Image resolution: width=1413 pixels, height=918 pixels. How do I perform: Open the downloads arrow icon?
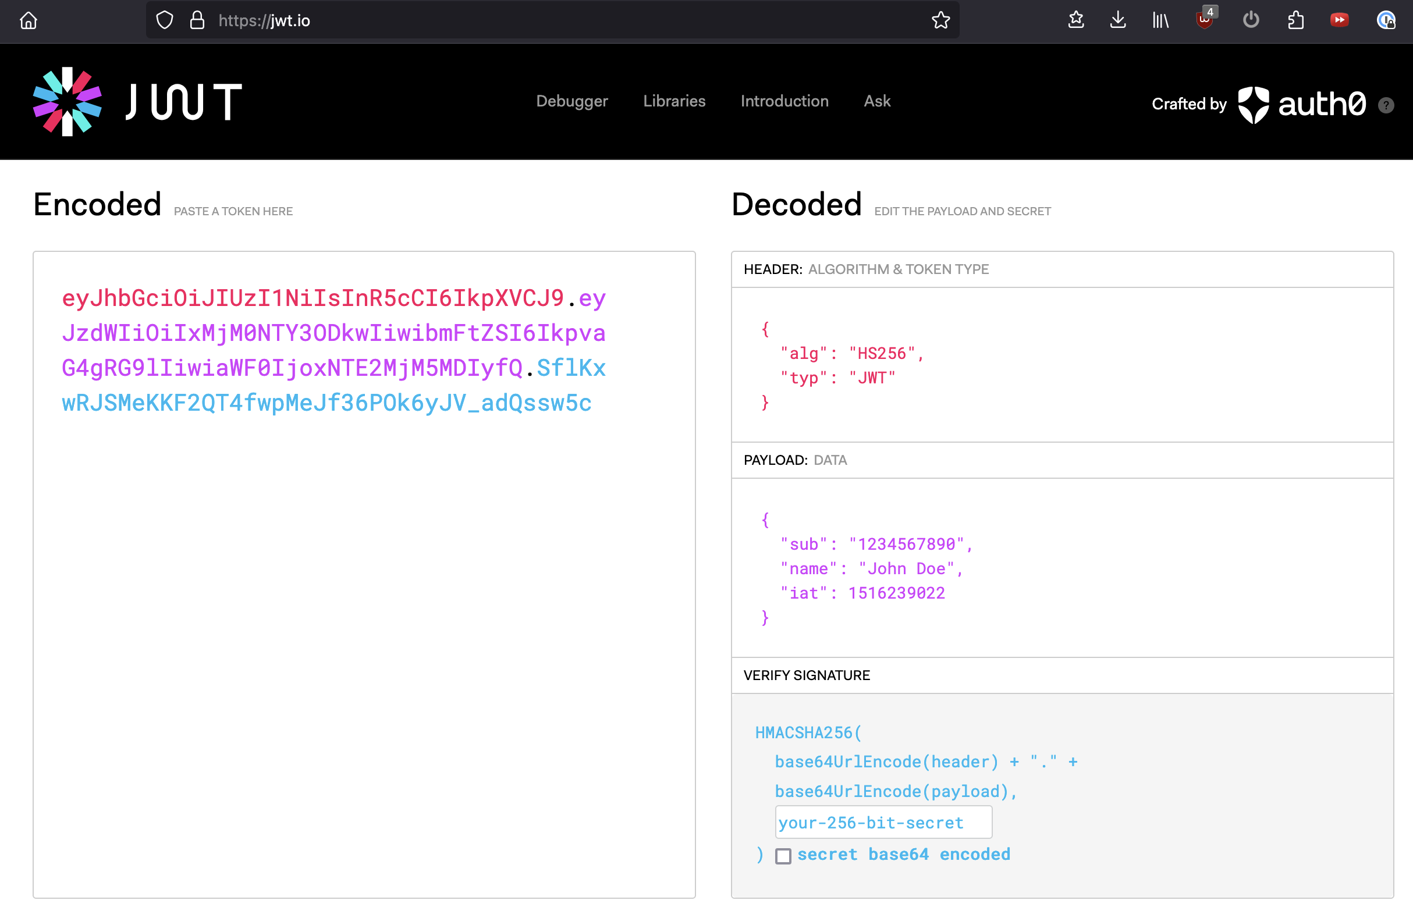tap(1118, 20)
